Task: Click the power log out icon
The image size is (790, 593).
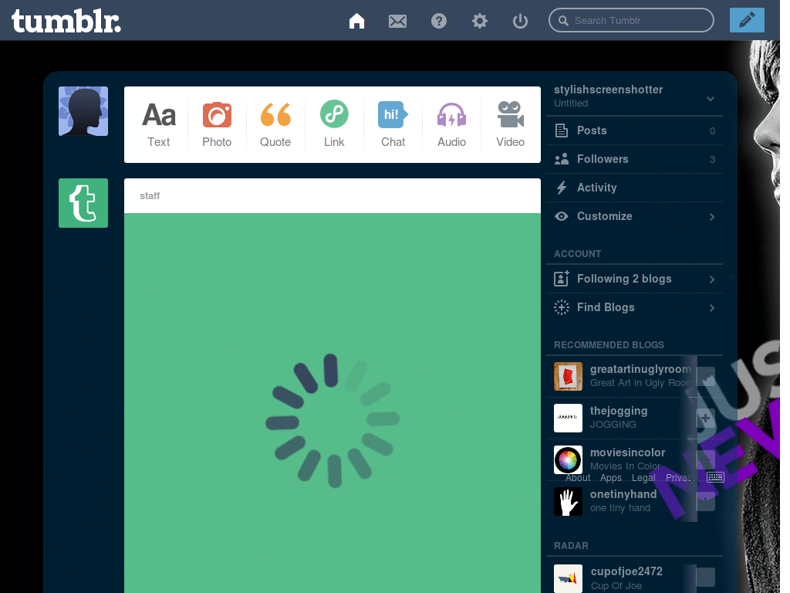Action: pos(521,21)
